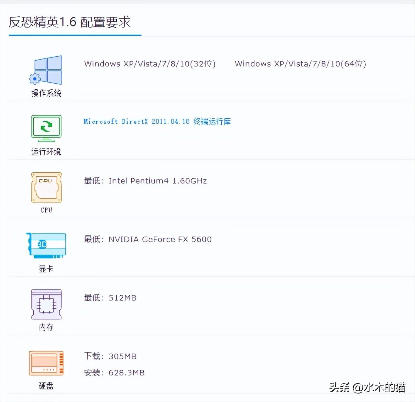Click the Windows operating system icon
Viewport: 415px width, 402px height.
46,70
